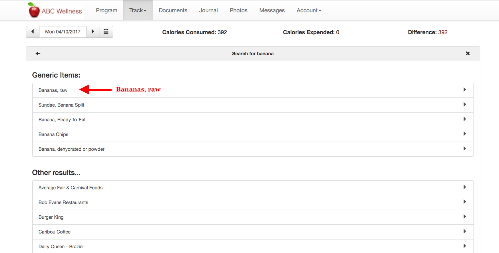499x253 pixels.
Task: Go to the Photos section
Action: point(238,10)
